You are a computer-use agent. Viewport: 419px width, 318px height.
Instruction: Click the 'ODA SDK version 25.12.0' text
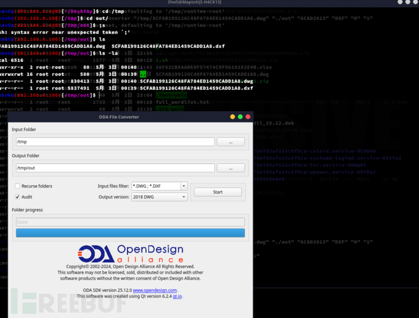coord(107,290)
